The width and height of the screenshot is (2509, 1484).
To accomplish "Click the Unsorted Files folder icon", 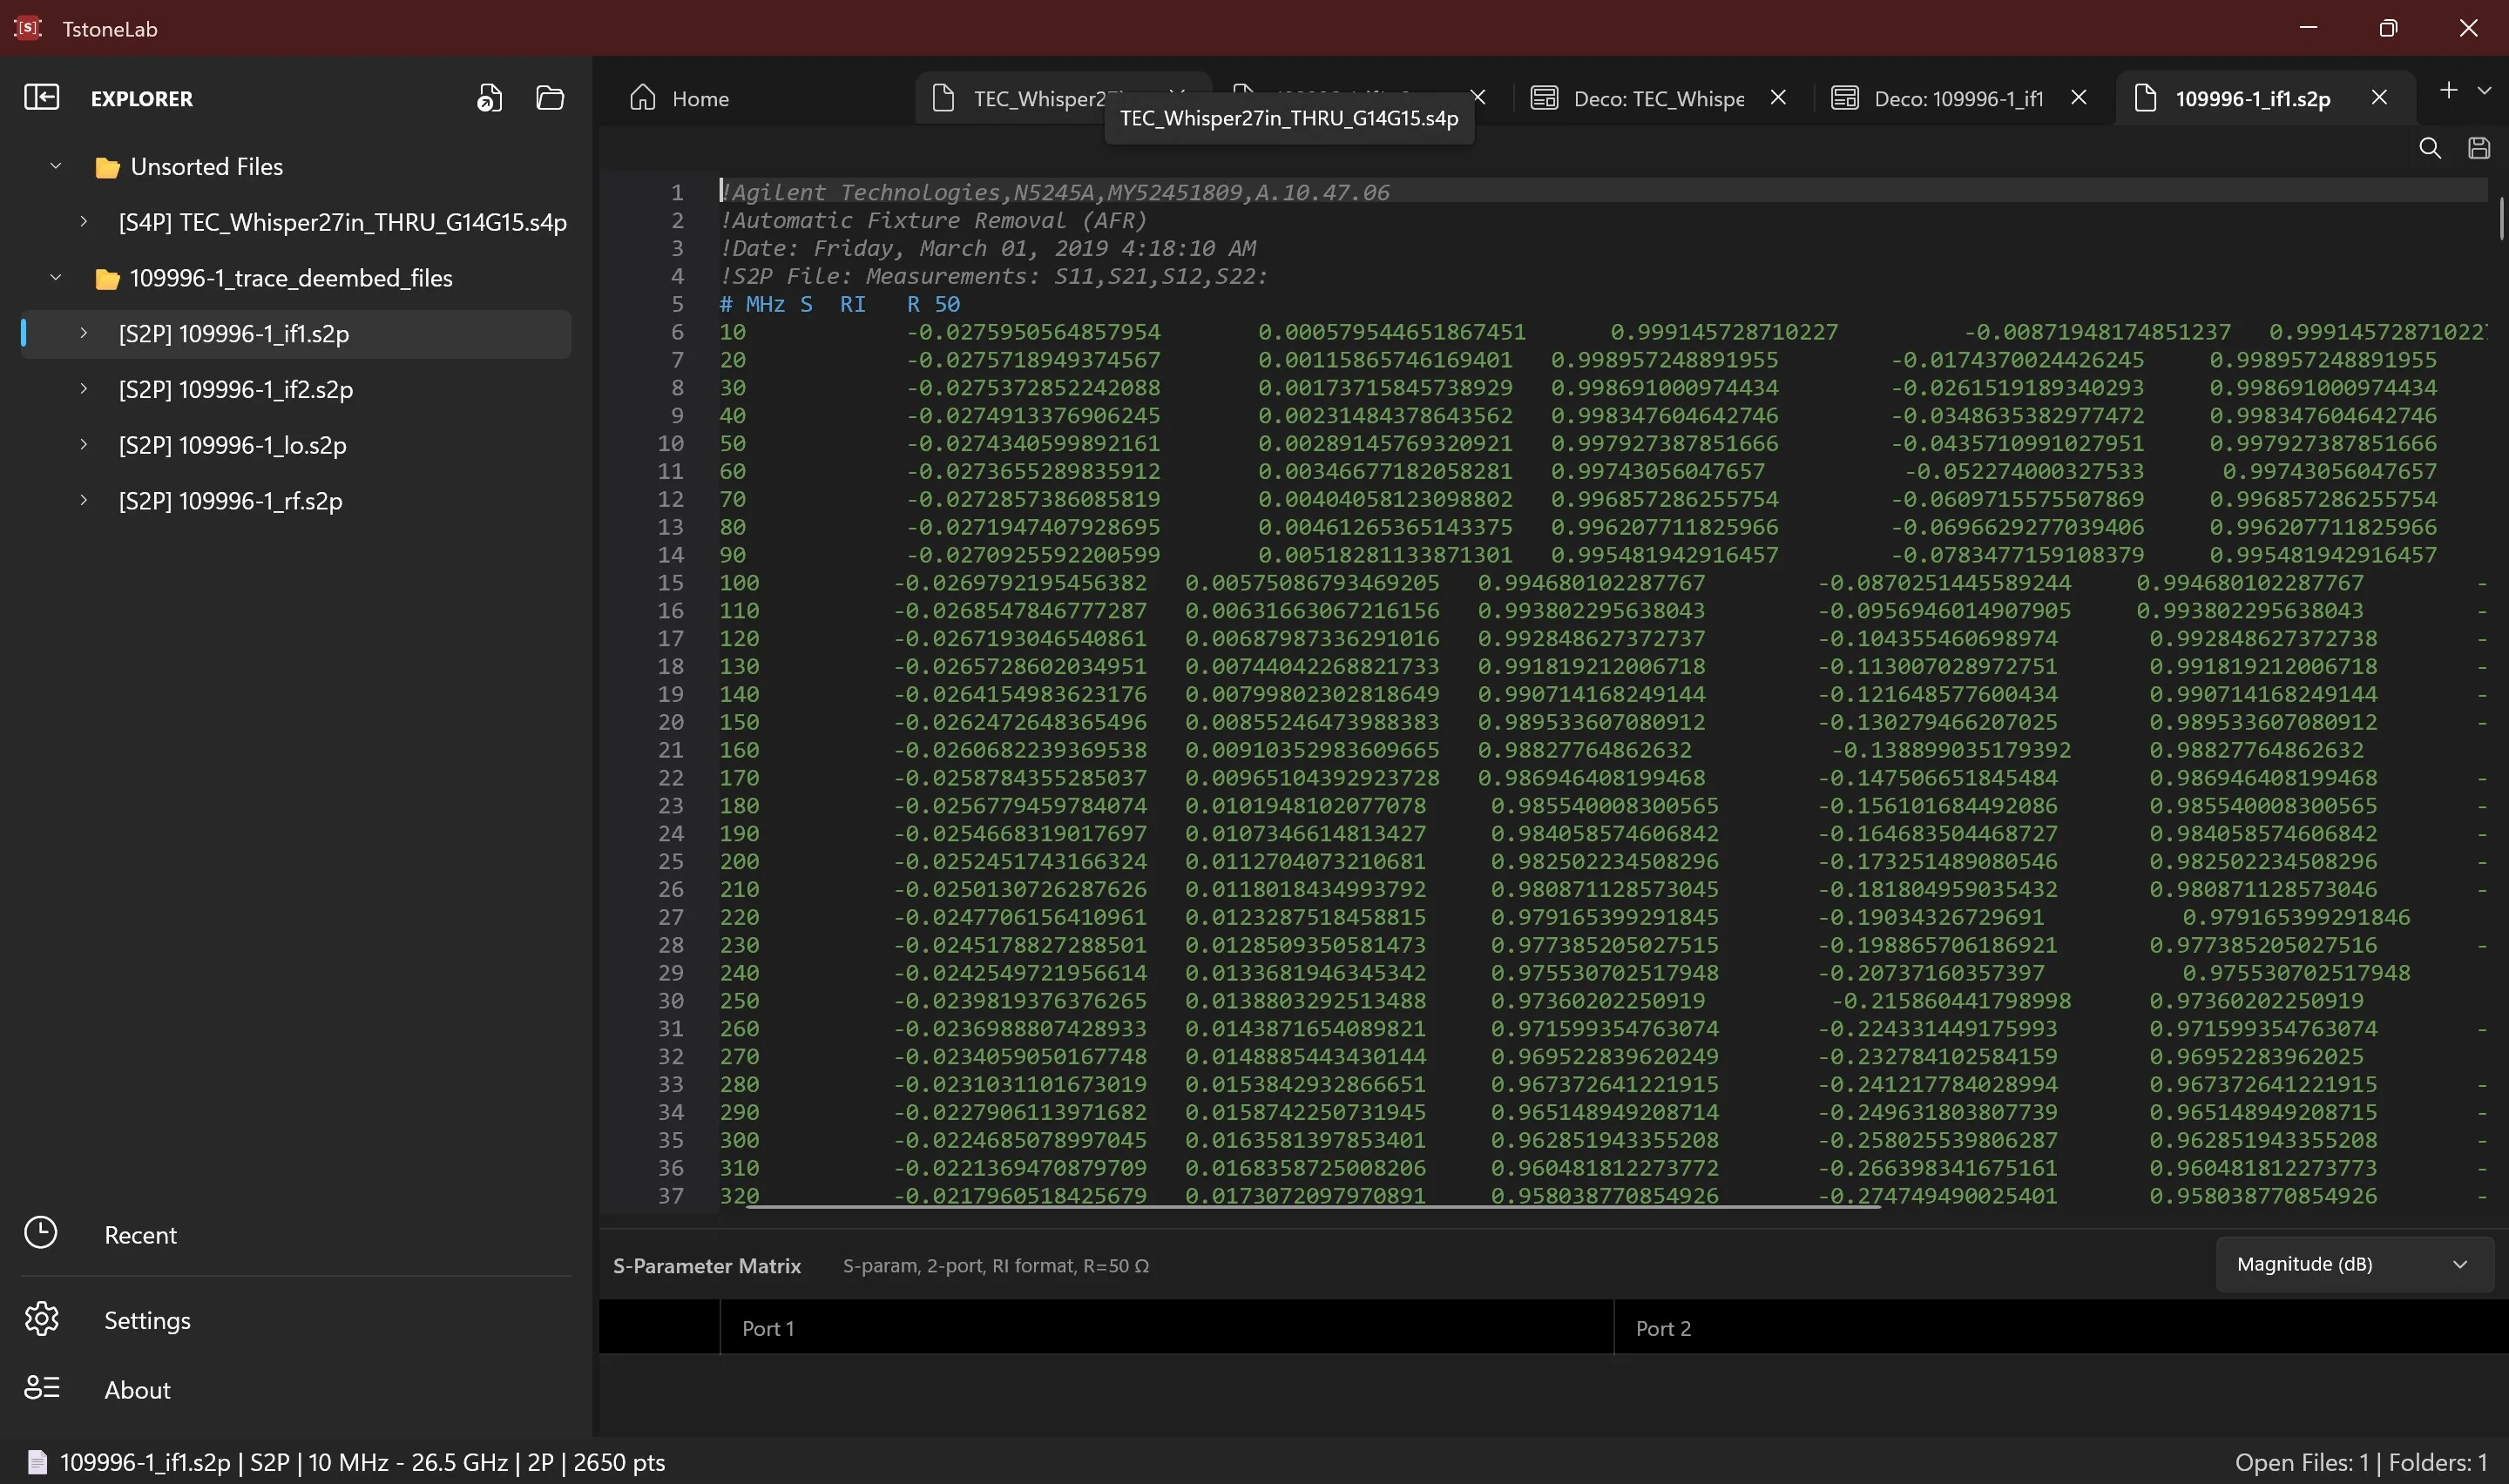I will tap(107, 167).
